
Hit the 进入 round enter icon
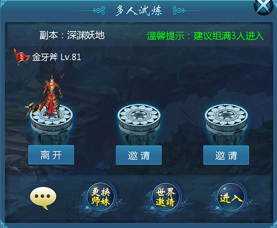[231, 197]
